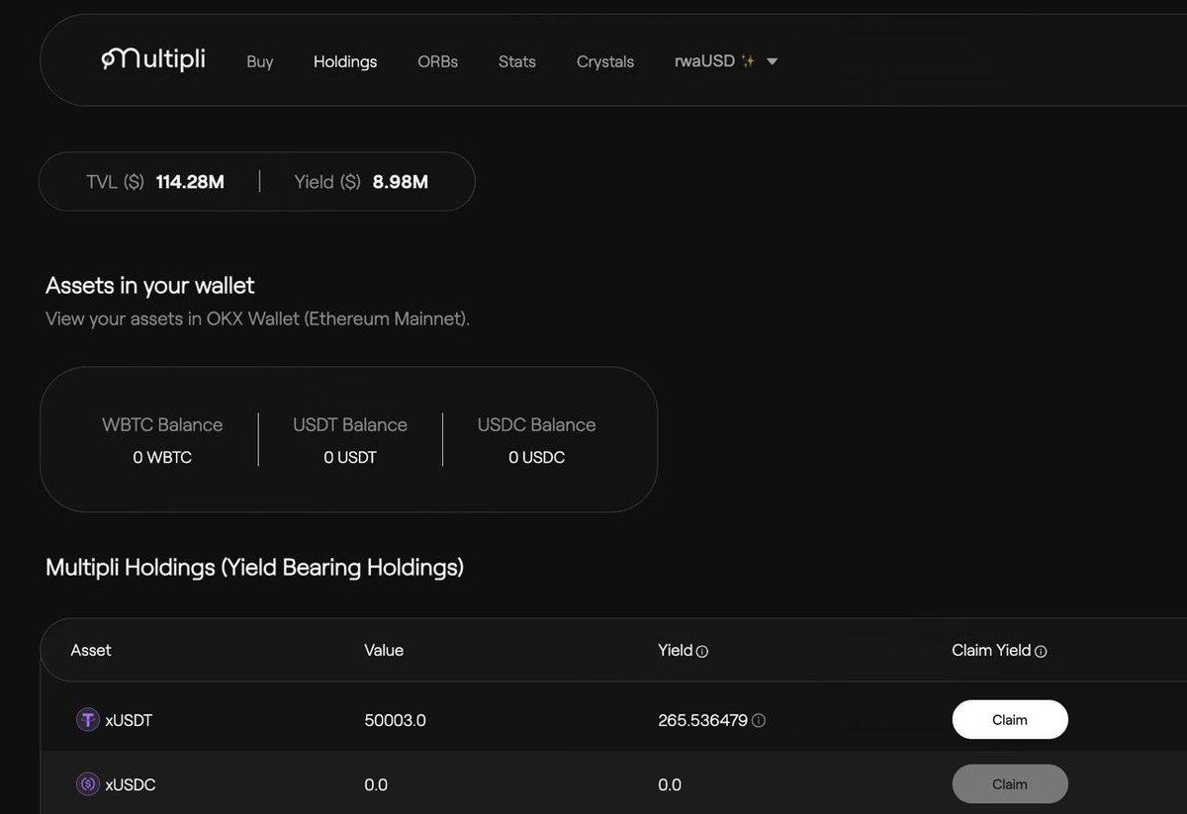
Task: Open the Buy page
Action: pos(260,61)
